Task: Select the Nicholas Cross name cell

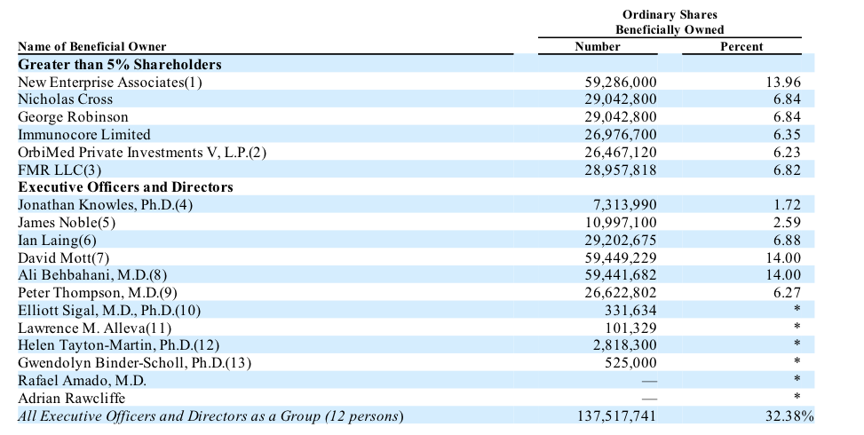Action: [x=66, y=99]
